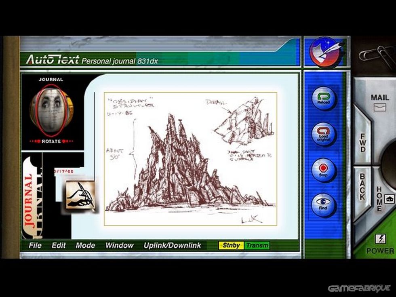Open the Mode menu
This screenshot has height=297, width=396.
point(85,245)
